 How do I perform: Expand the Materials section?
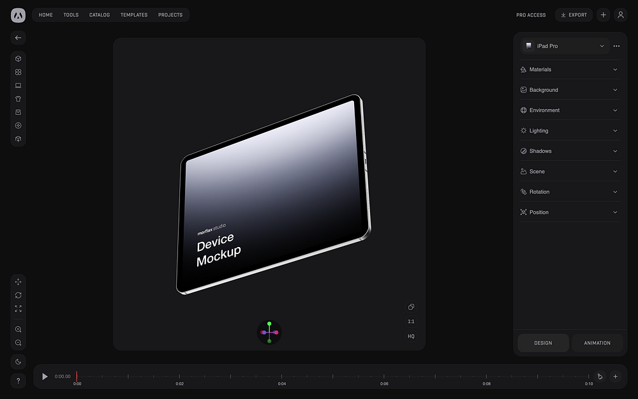click(x=570, y=70)
